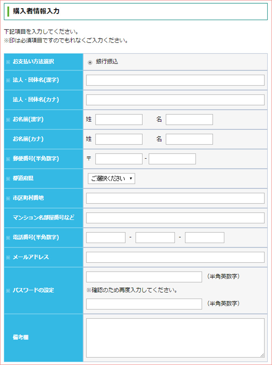272x365 pixels.
Task: Click the ※印は必須項目 notice text
Action: [66, 41]
